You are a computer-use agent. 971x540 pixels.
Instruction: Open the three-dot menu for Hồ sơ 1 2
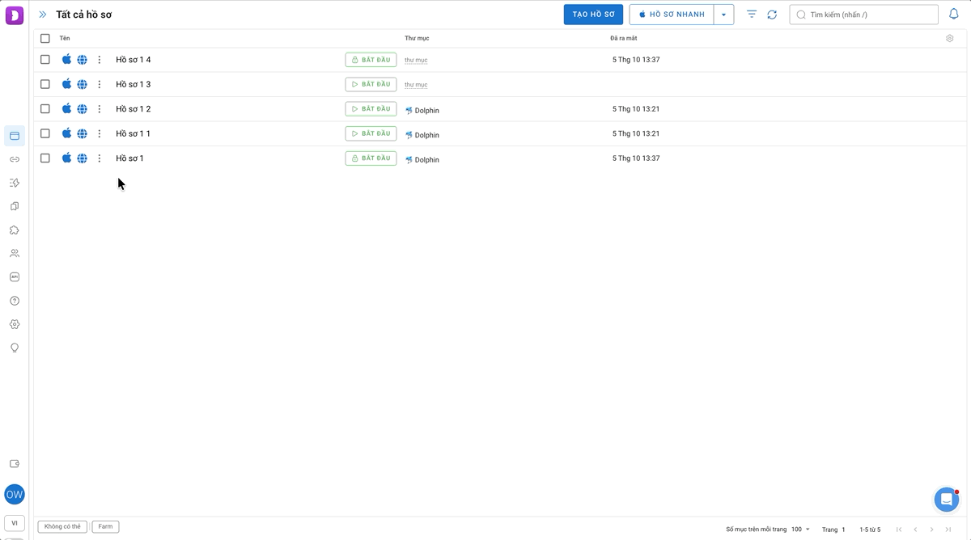[x=100, y=109]
